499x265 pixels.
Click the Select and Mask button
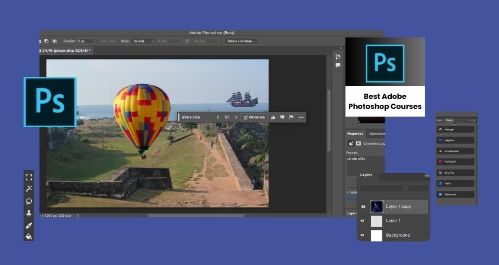[x=240, y=41]
